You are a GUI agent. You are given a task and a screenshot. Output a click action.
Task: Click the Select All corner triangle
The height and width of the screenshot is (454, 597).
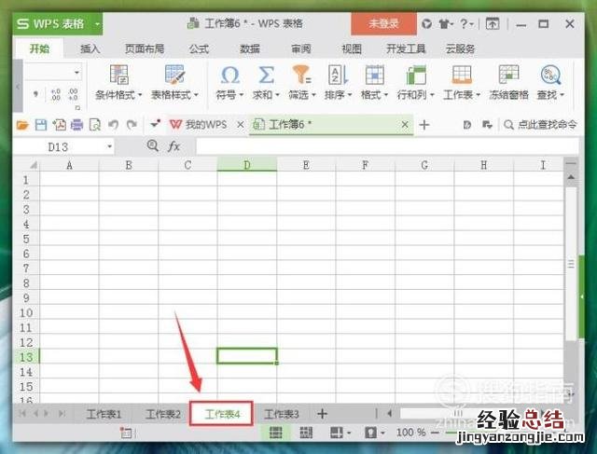click(34, 165)
